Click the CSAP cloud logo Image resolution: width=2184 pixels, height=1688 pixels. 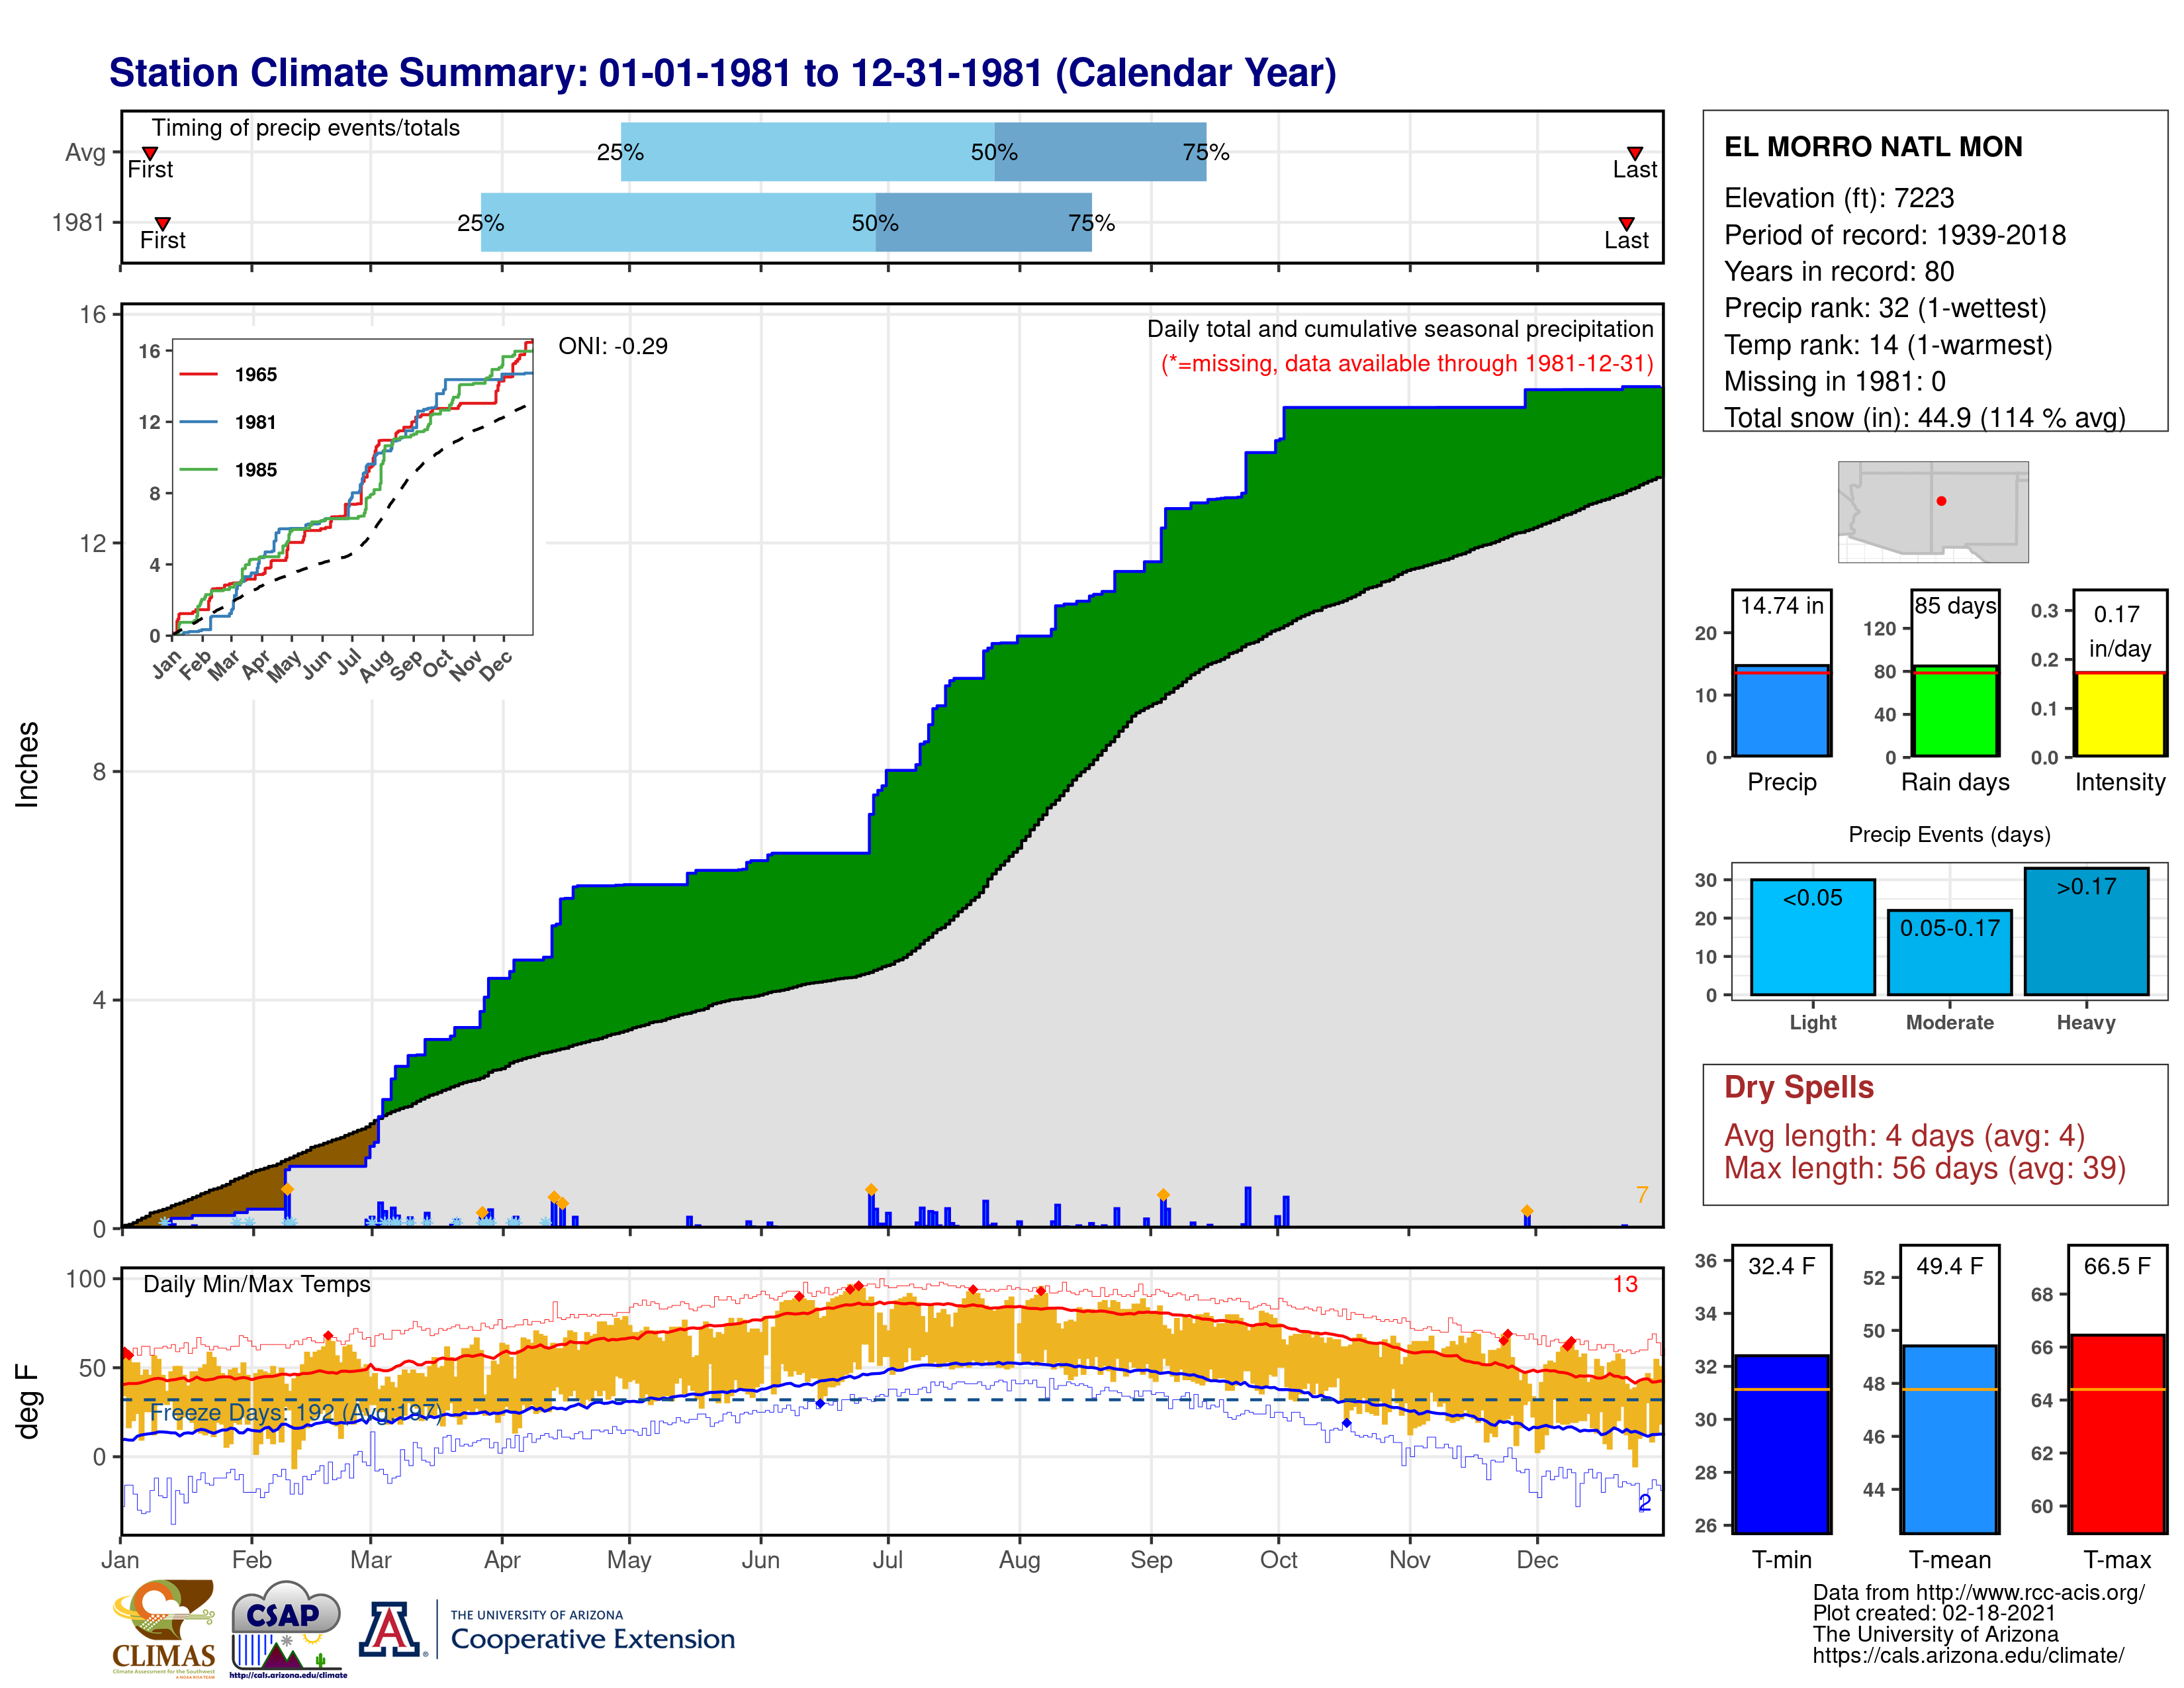point(288,1628)
